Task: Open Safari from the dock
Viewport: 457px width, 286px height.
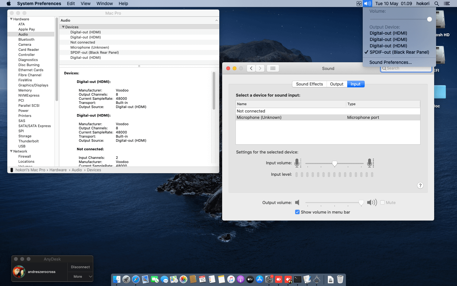Action: 136,279
